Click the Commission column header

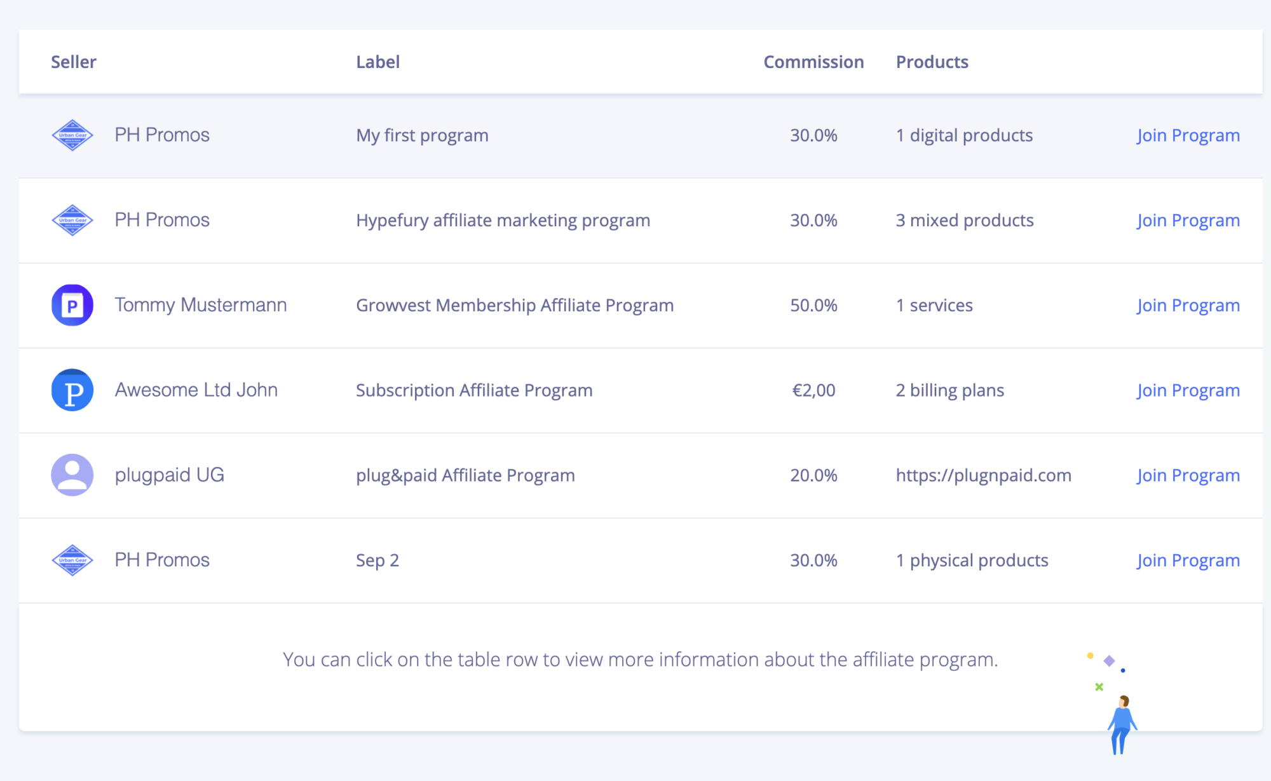click(813, 62)
